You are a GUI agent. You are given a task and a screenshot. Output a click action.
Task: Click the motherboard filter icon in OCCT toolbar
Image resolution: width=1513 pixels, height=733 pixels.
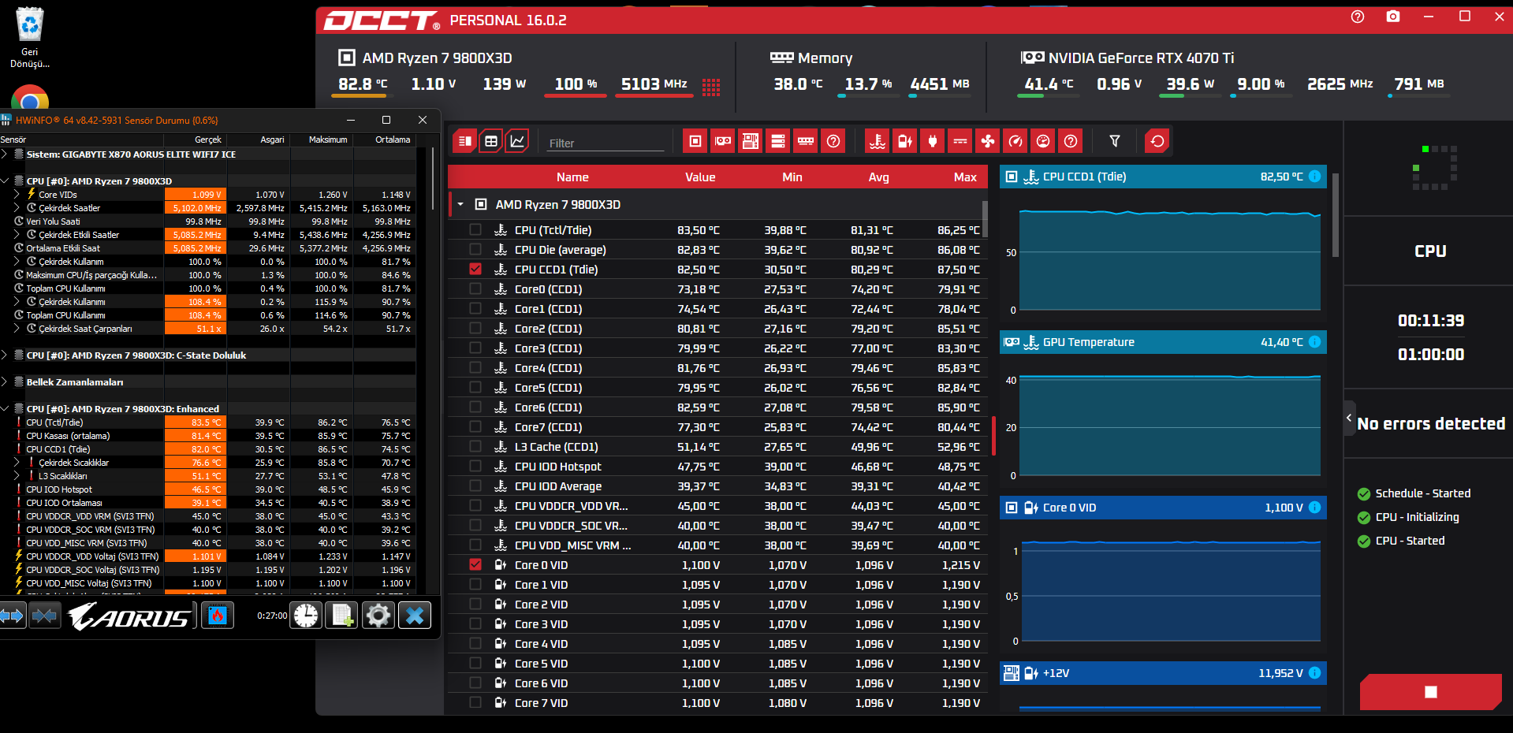pos(750,141)
